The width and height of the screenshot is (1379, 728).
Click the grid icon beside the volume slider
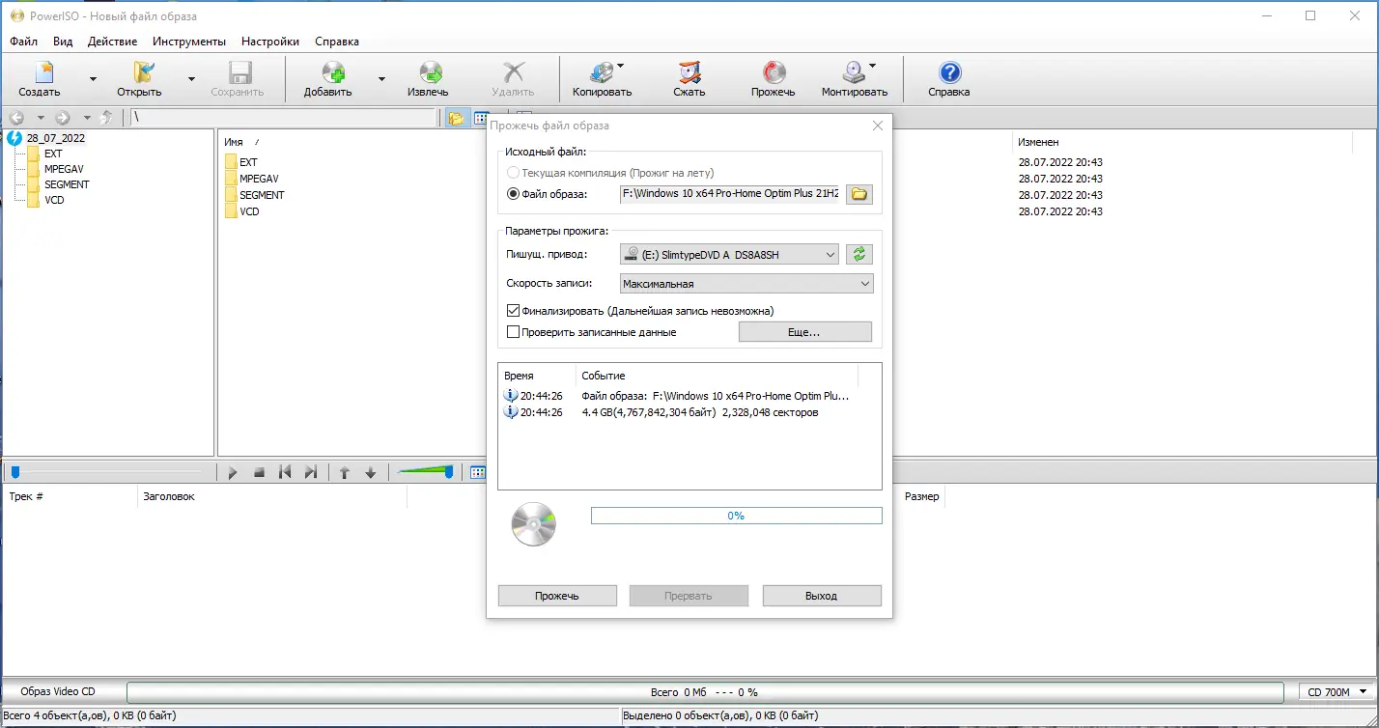point(478,472)
